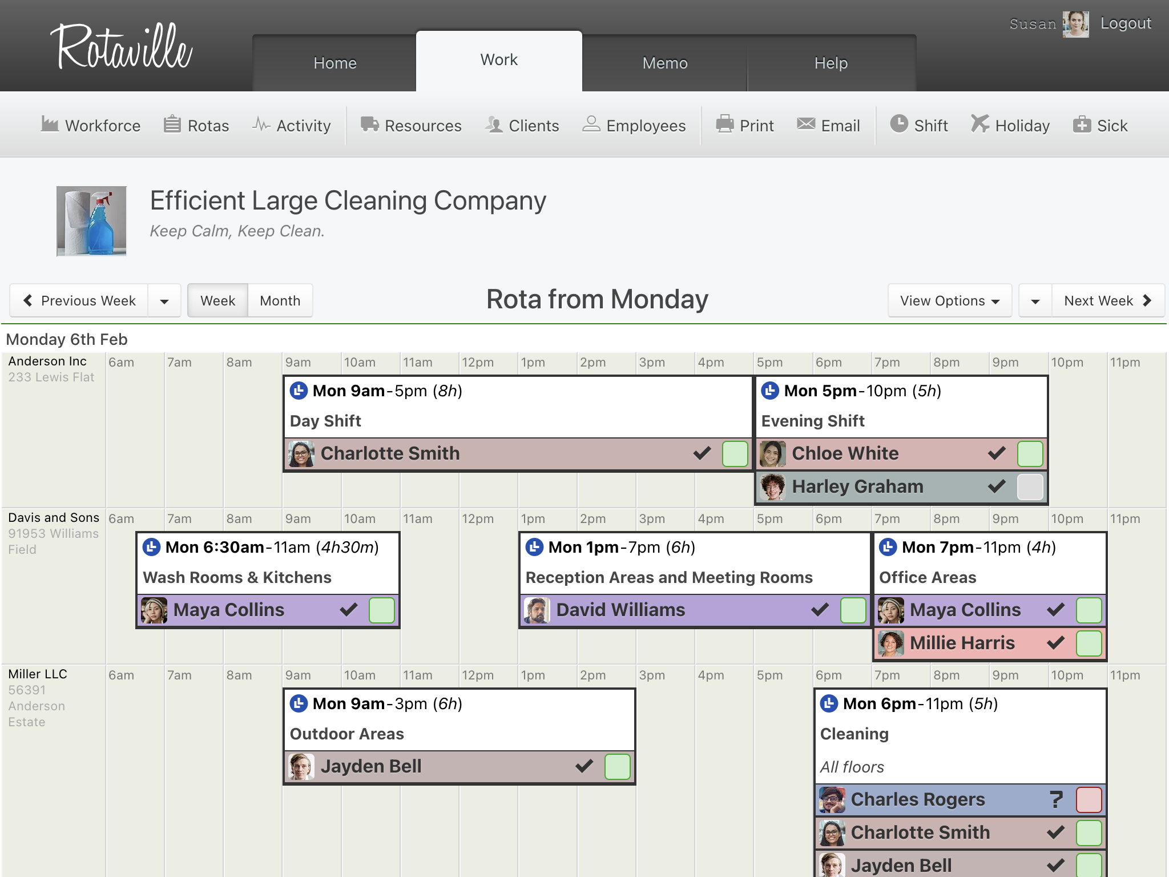1169x877 pixels.
Task: Click the Shift clock icon in toolbar
Action: pyautogui.click(x=899, y=124)
